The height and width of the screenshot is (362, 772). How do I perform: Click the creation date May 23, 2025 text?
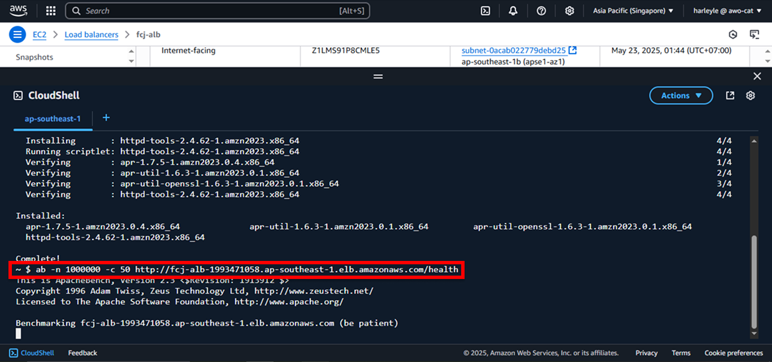click(671, 50)
